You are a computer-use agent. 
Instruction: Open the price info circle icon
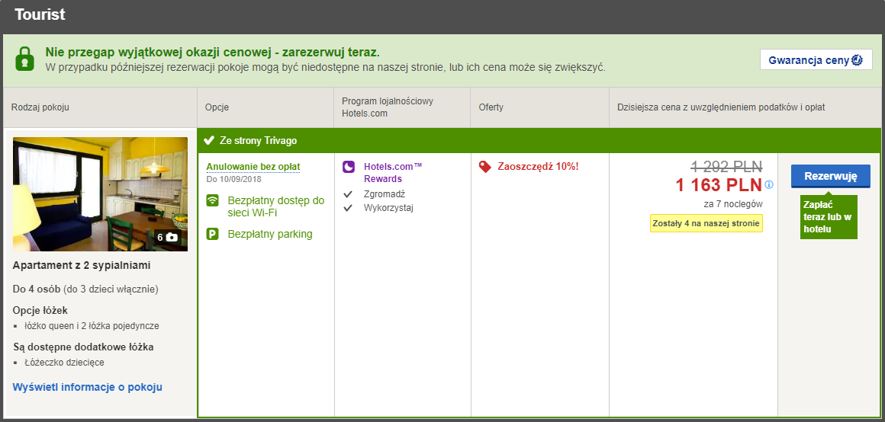(x=769, y=184)
